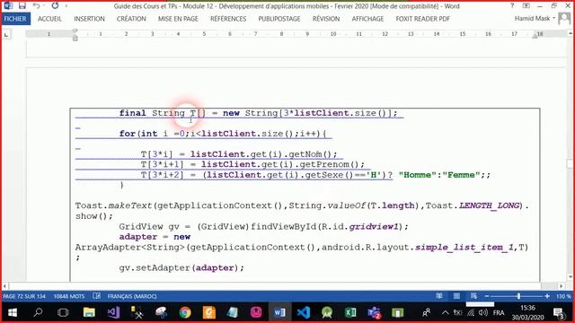
Task: Open Microsoft Teams from taskbar
Action: tap(374, 312)
